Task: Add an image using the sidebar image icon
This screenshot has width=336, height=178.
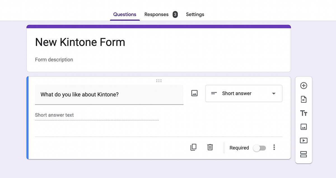Action: [304, 127]
